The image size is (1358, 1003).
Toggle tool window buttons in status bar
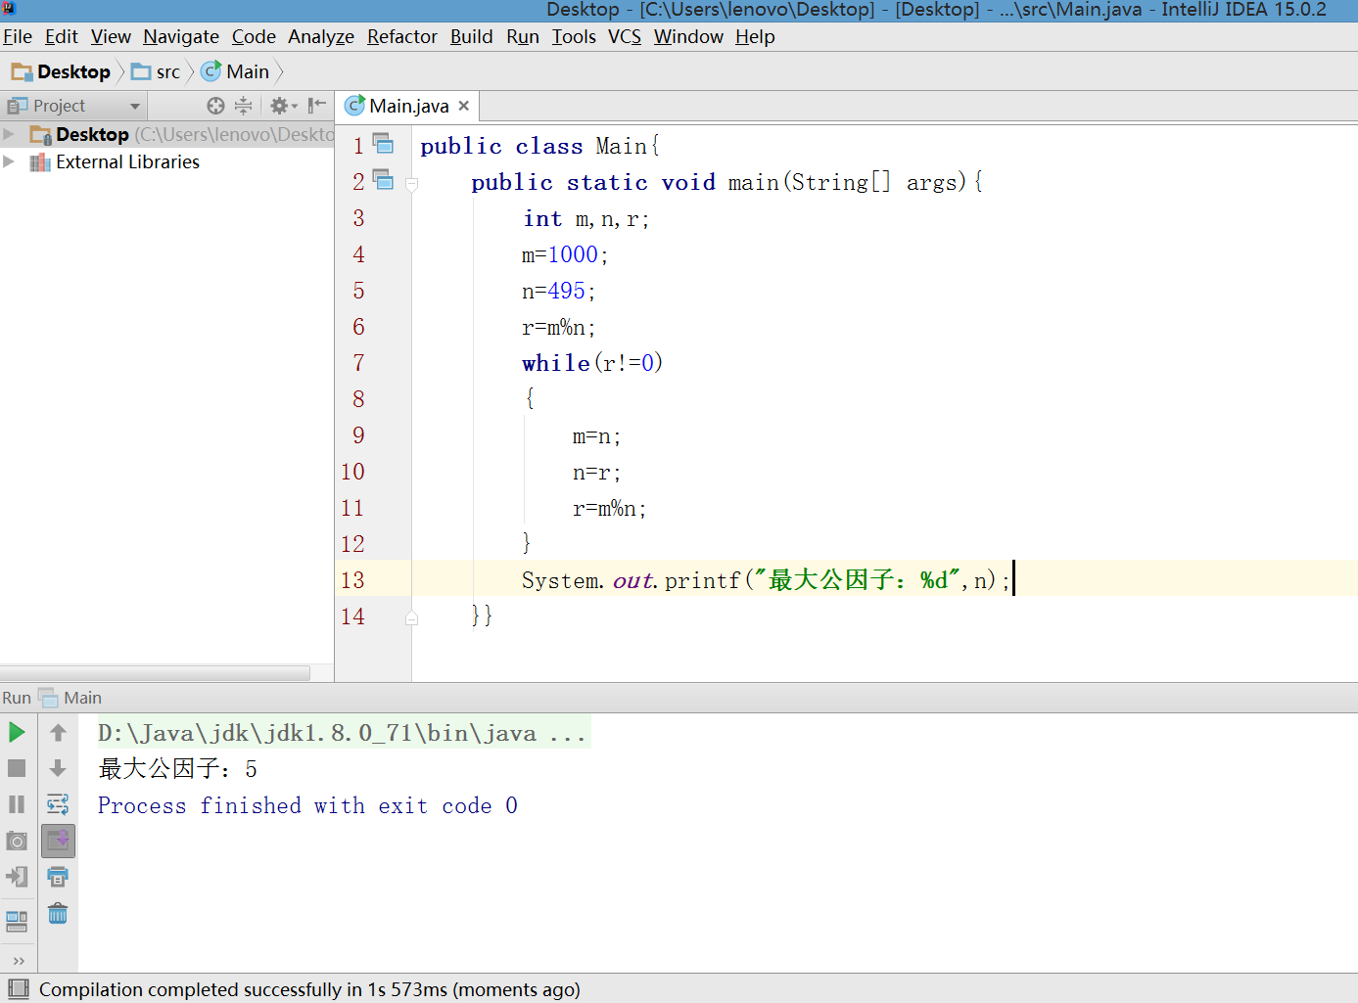[19, 988]
